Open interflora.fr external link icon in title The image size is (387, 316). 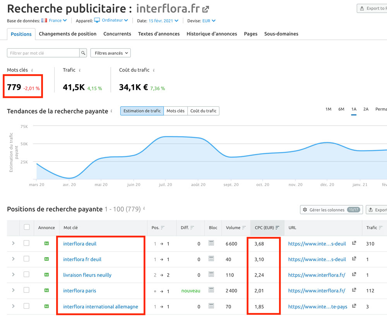coord(205,9)
